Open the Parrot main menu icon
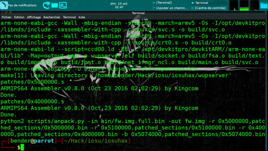This screenshot has width=268, height=151. click(x=4, y=5)
